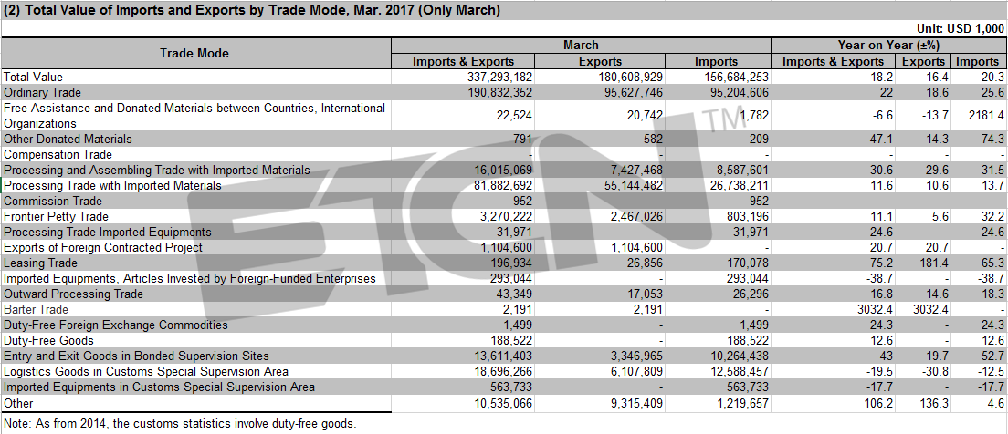Select the 'Total Value' row label
The image size is (1008, 434).
34,77
